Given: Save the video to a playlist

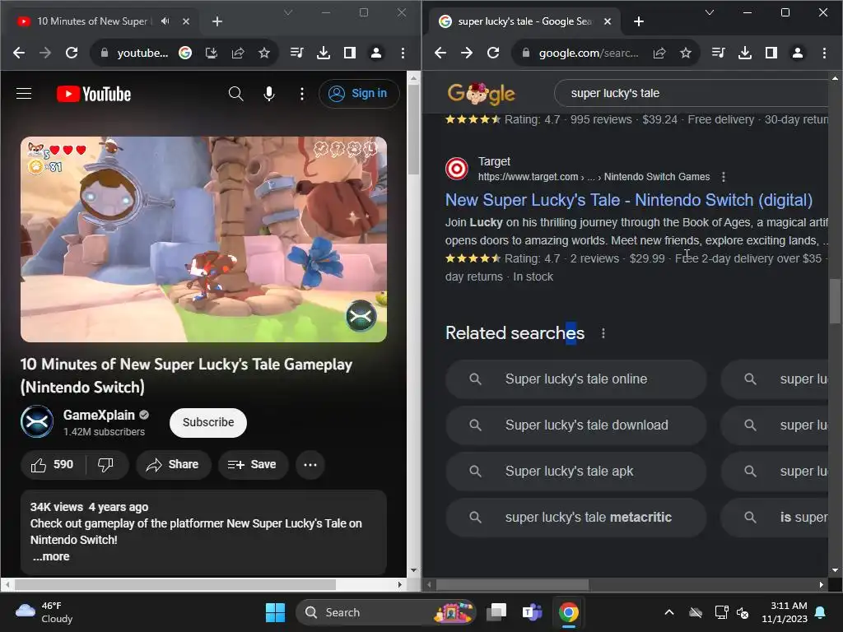Looking at the screenshot, I should coord(253,464).
